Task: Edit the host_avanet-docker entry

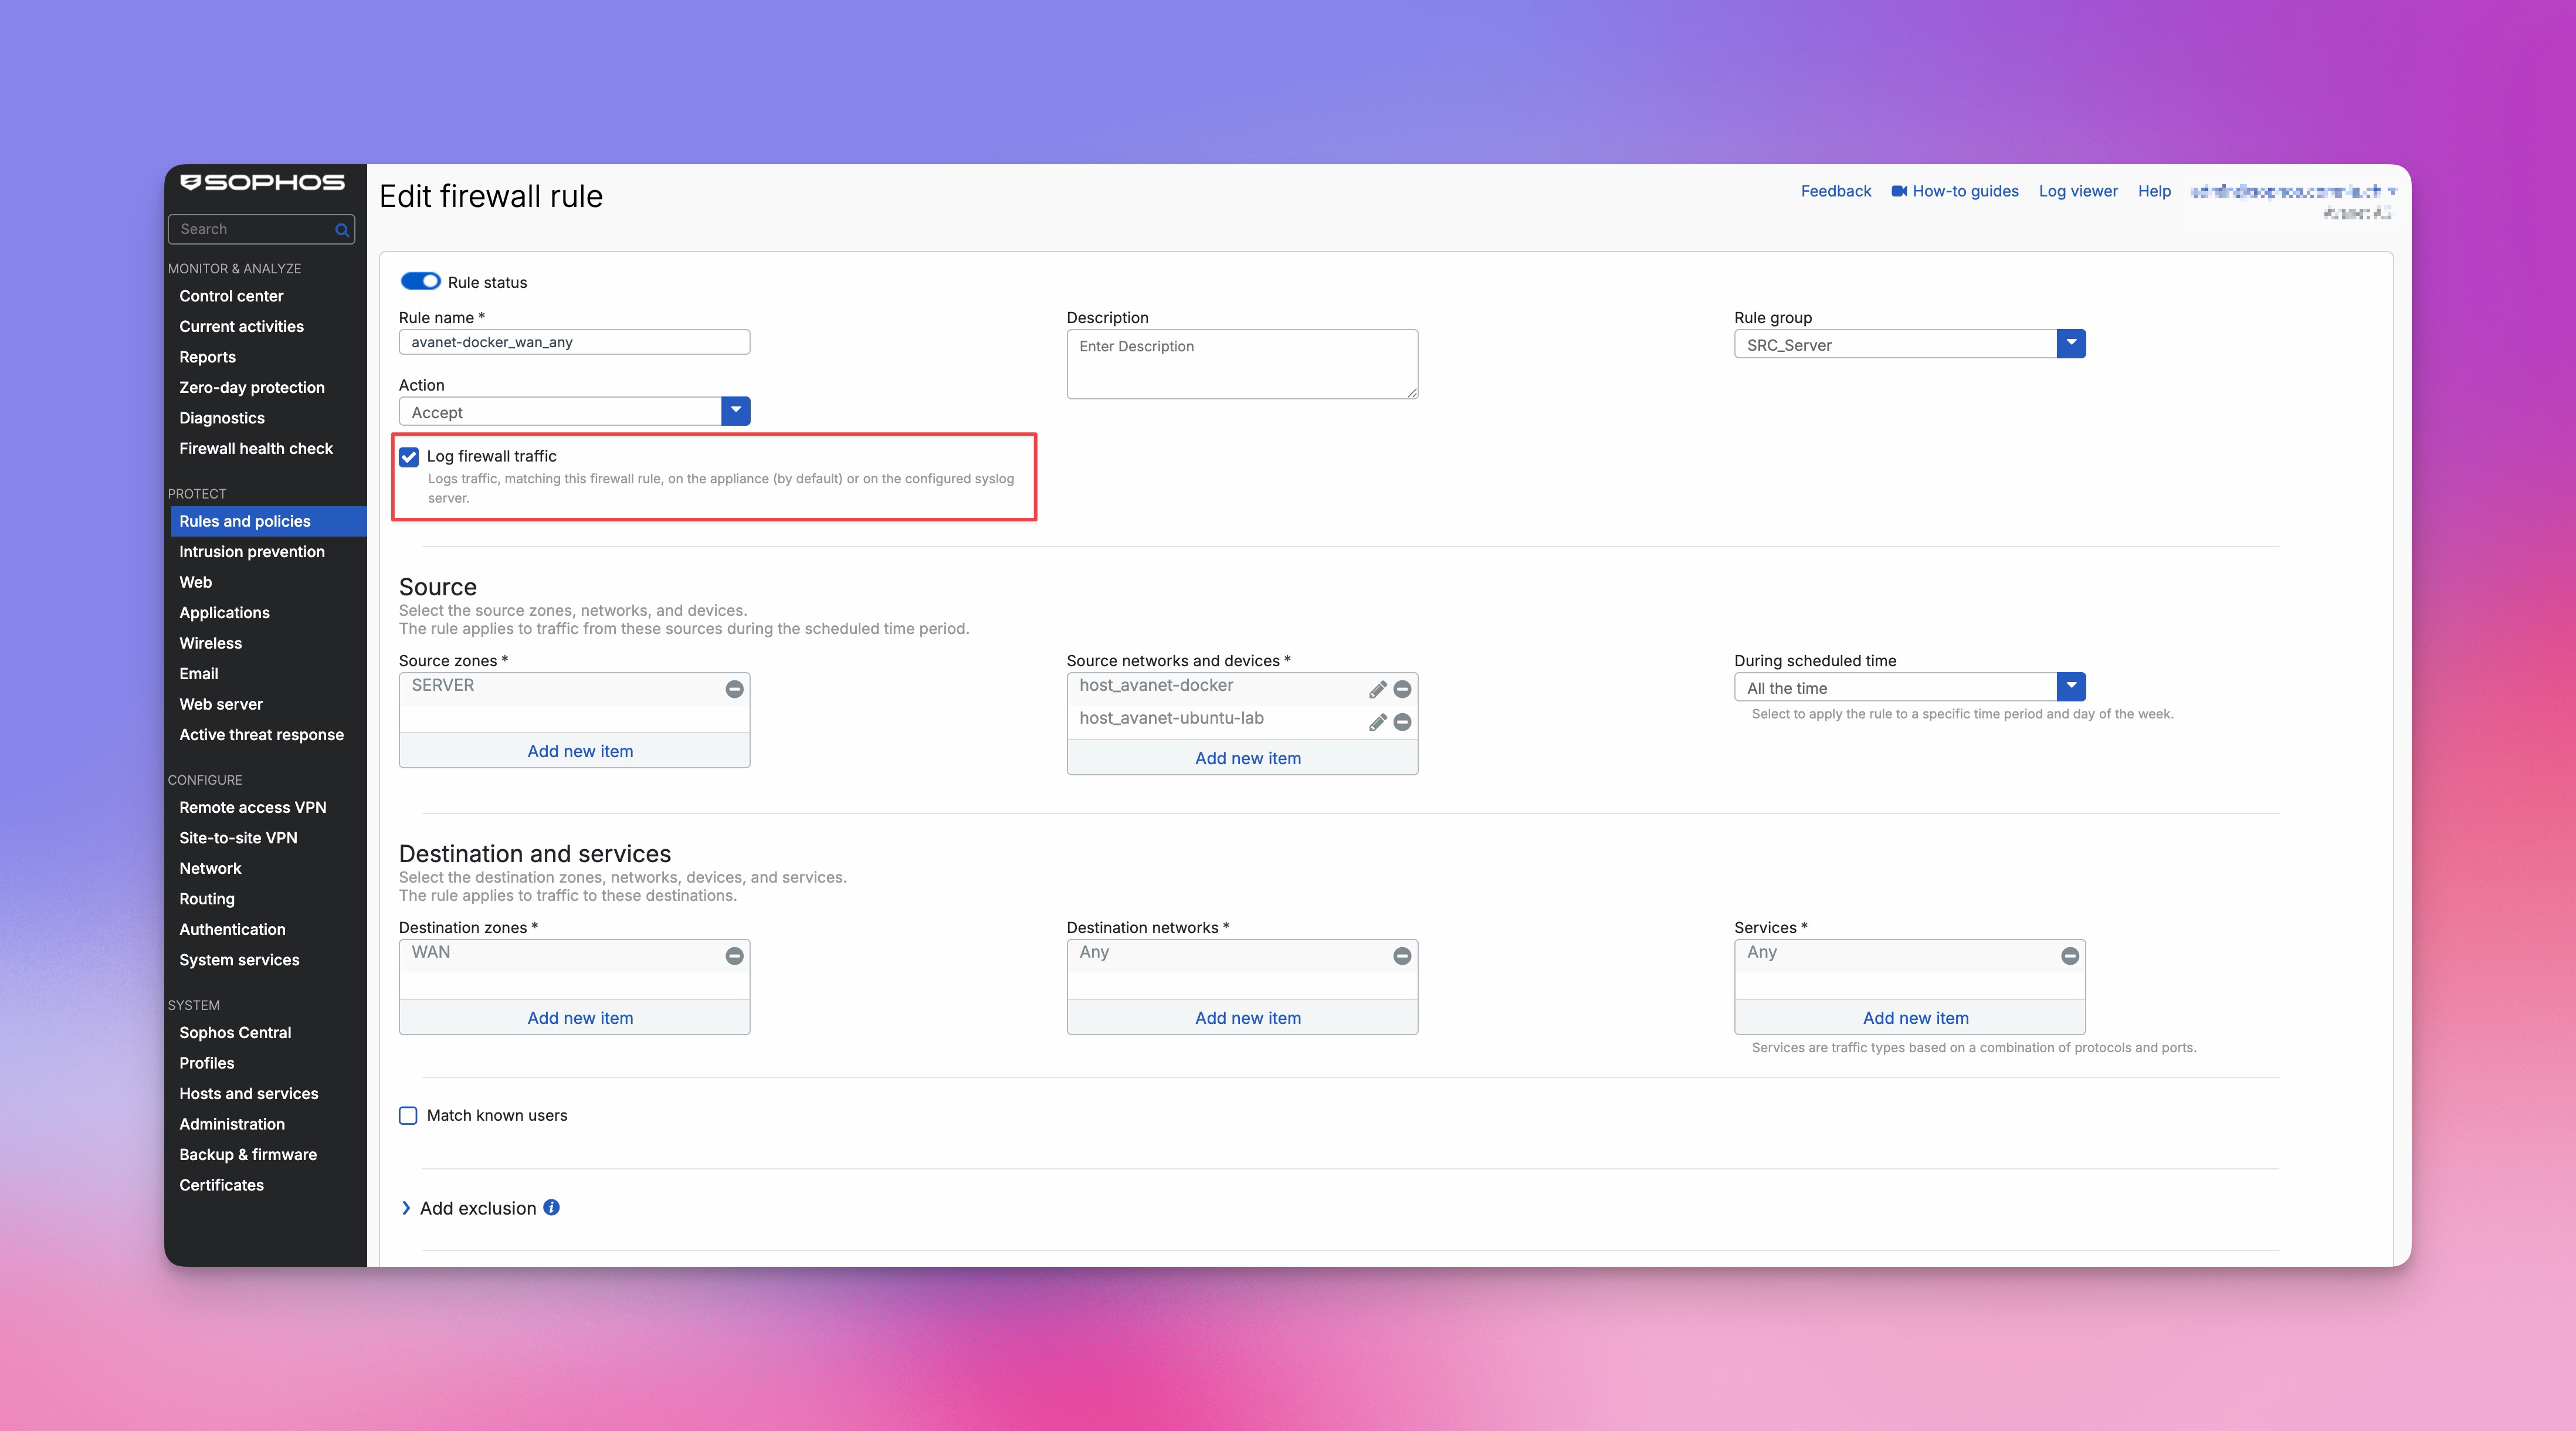Action: click(x=1377, y=689)
